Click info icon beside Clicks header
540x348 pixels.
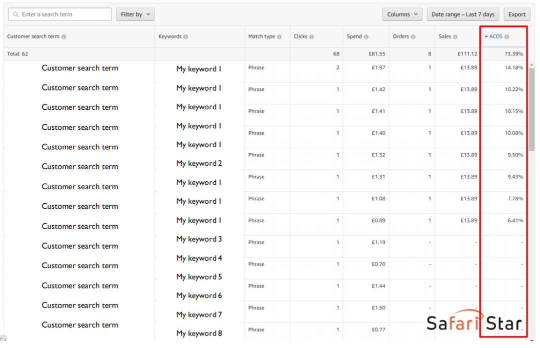click(x=311, y=37)
